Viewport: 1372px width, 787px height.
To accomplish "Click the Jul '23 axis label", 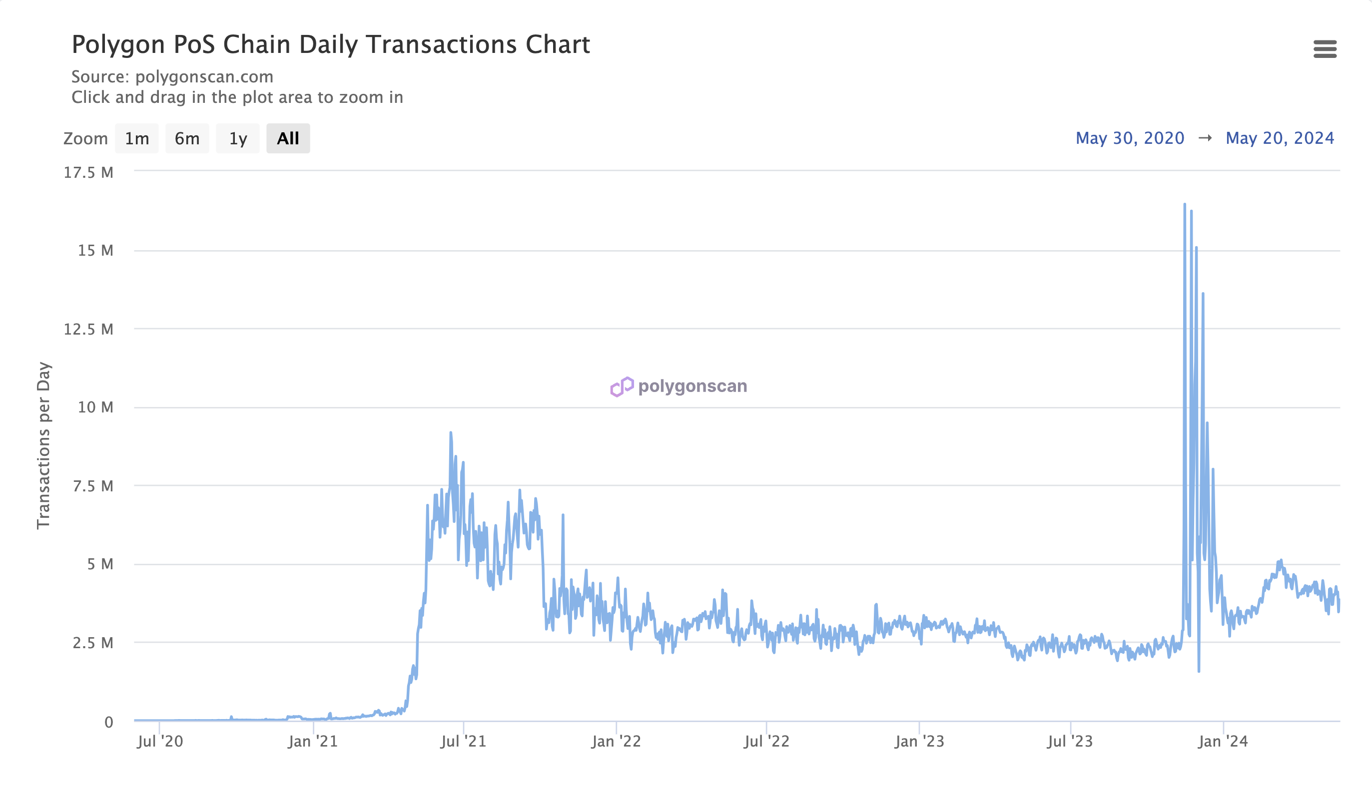I will coord(1070,741).
